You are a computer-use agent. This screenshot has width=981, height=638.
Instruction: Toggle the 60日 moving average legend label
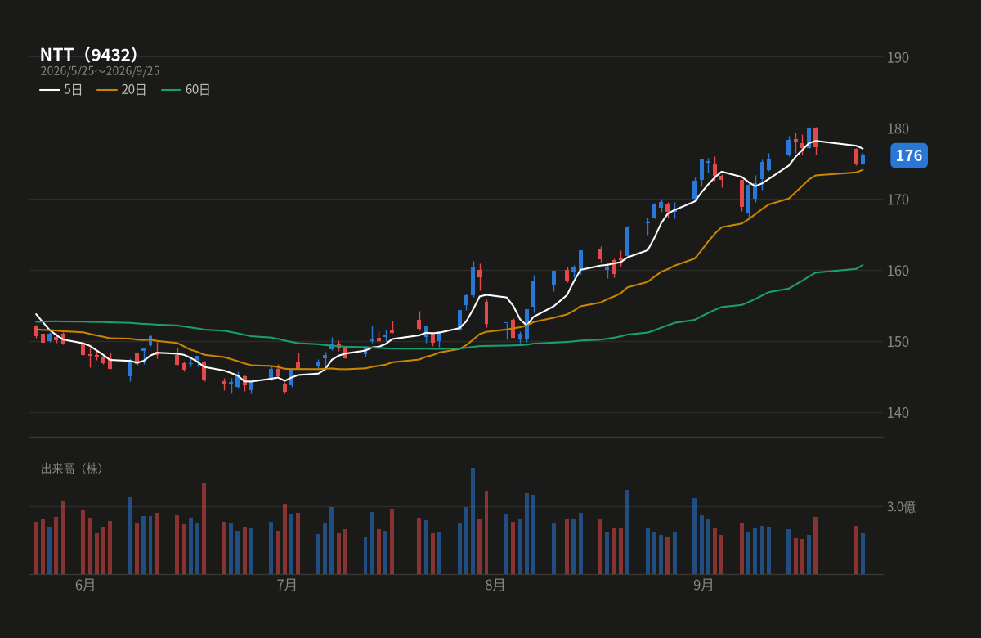click(198, 89)
